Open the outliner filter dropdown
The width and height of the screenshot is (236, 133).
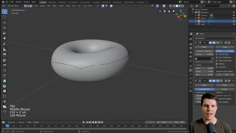[x=229, y=6]
